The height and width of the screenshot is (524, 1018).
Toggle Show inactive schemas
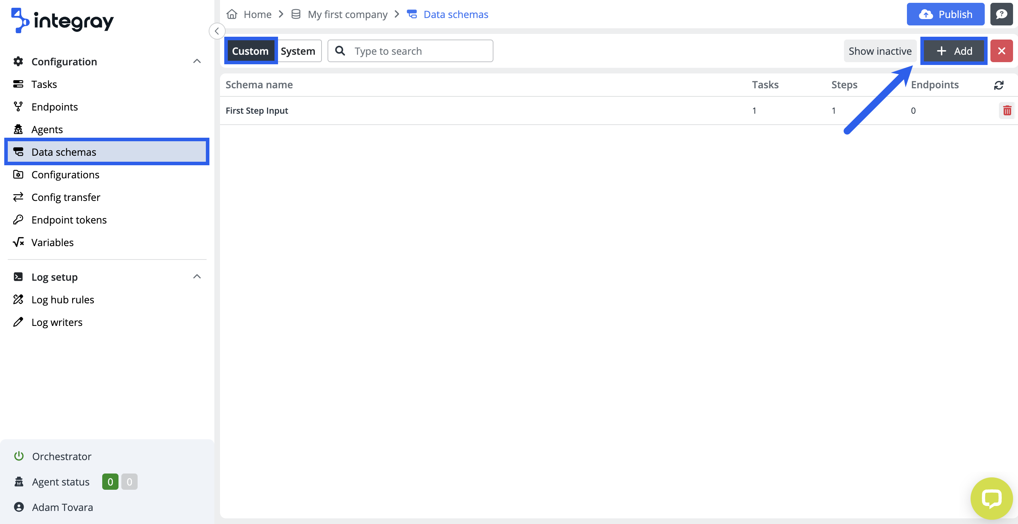pos(880,51)
